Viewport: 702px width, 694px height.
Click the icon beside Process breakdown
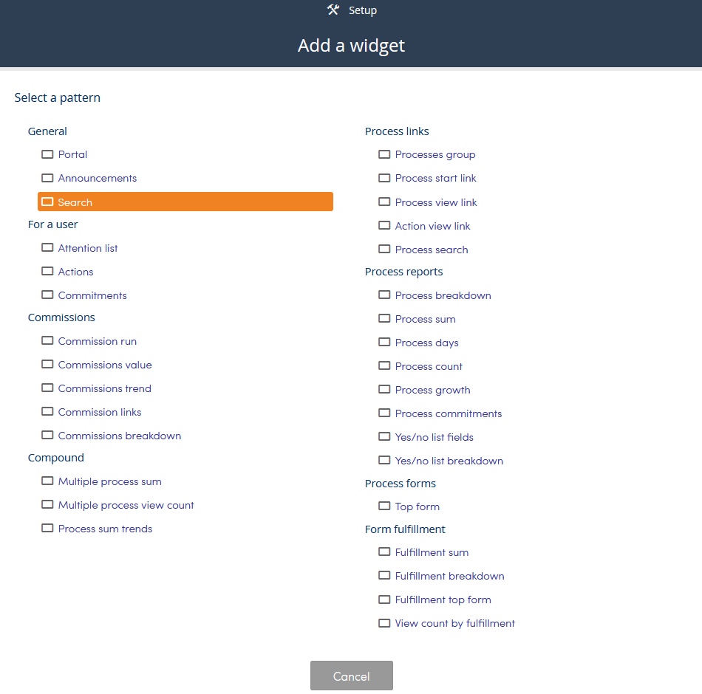(x=384, y=295)
